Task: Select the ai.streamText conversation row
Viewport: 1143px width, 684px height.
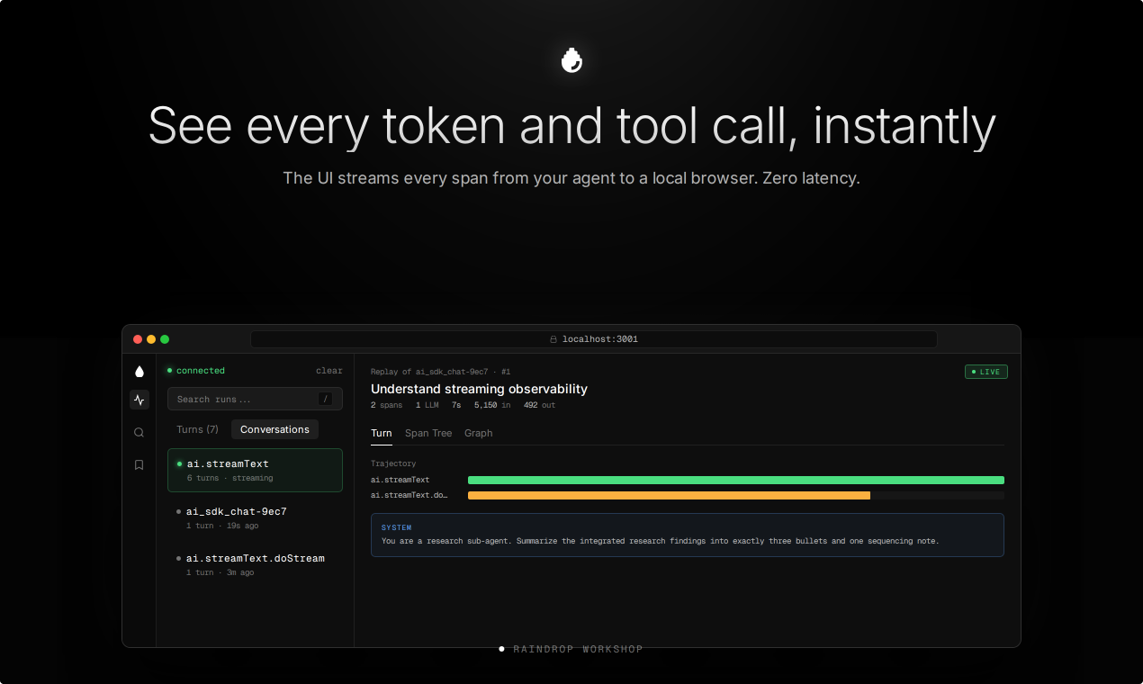Action: point(255,470)
